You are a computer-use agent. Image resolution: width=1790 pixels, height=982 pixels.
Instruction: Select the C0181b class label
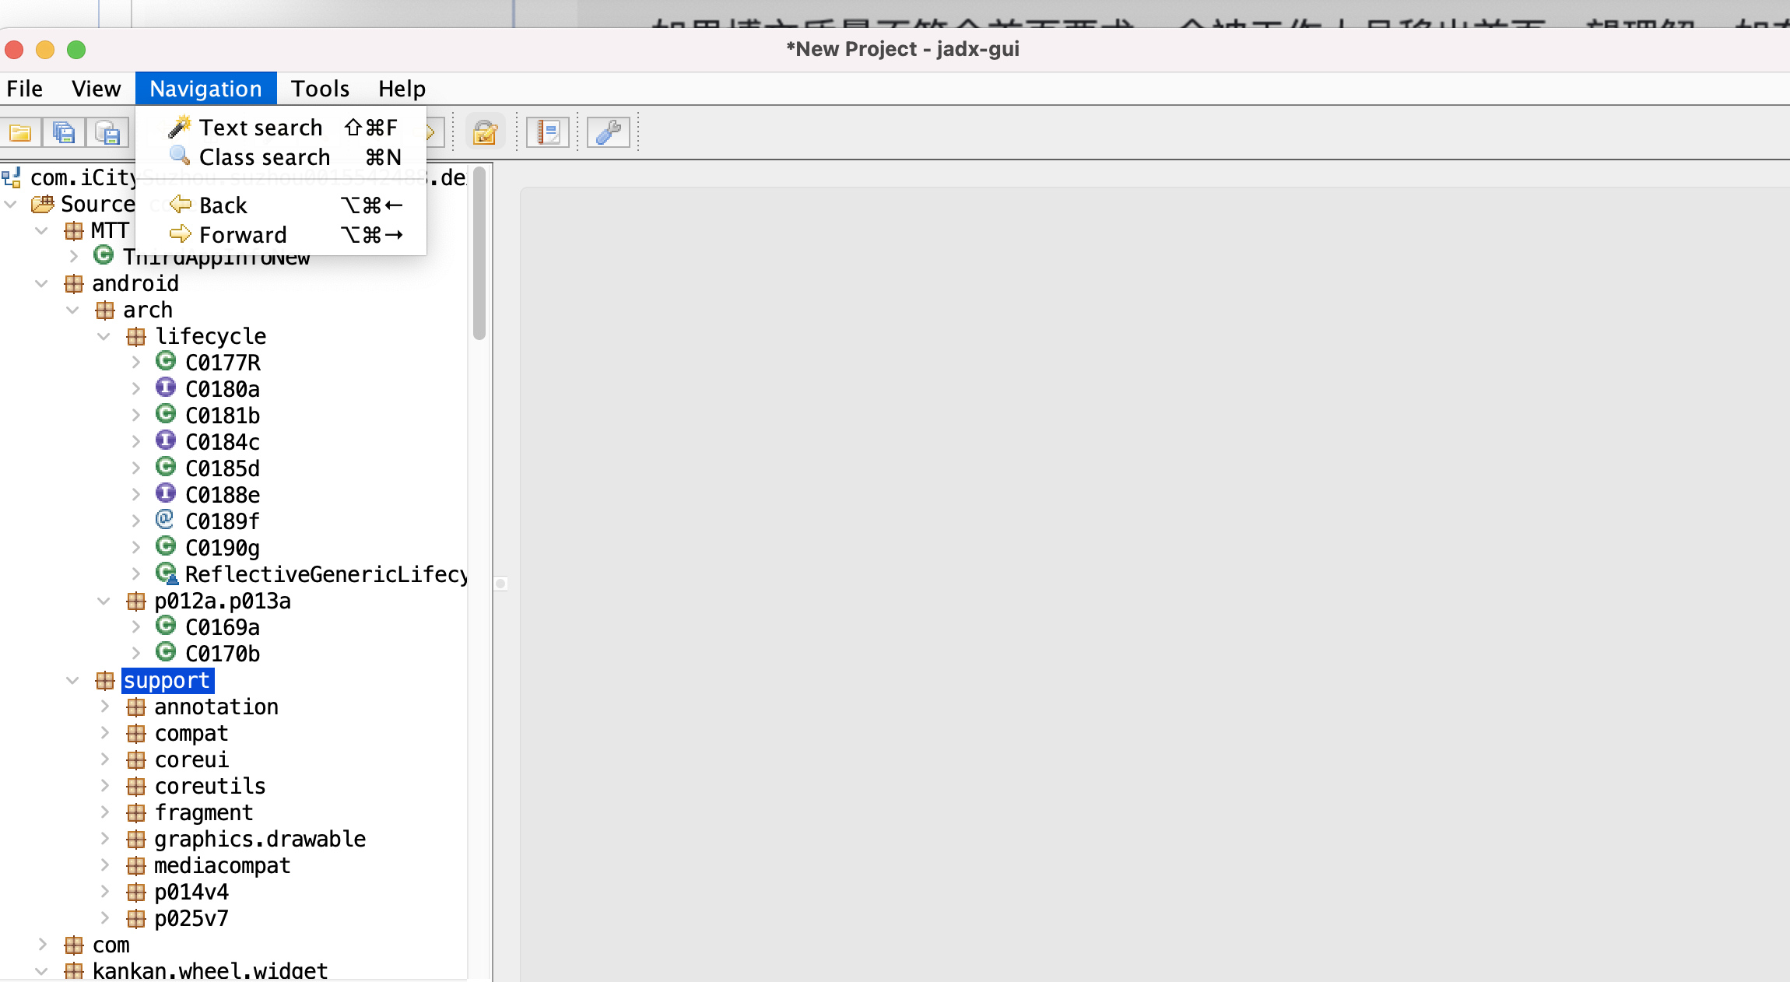[223, 416]
